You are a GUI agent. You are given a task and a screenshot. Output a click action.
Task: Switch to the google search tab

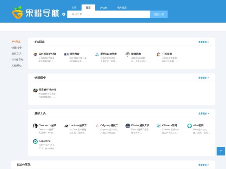point(104,7)
